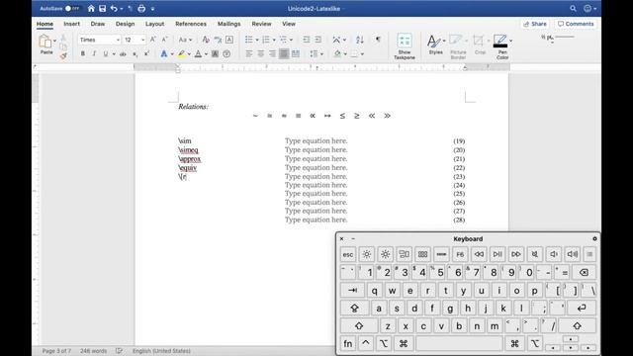Screen dimensions: 633x356
Task: Toggle Italic formatting
Action: point(94,53)
